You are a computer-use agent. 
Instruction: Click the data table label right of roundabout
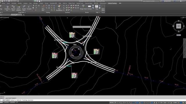(96, 51)
